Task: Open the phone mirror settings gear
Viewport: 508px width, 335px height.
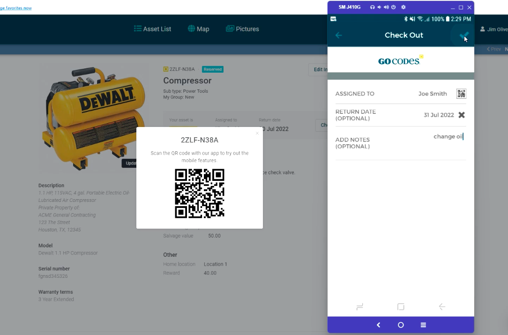Action: 403,7
